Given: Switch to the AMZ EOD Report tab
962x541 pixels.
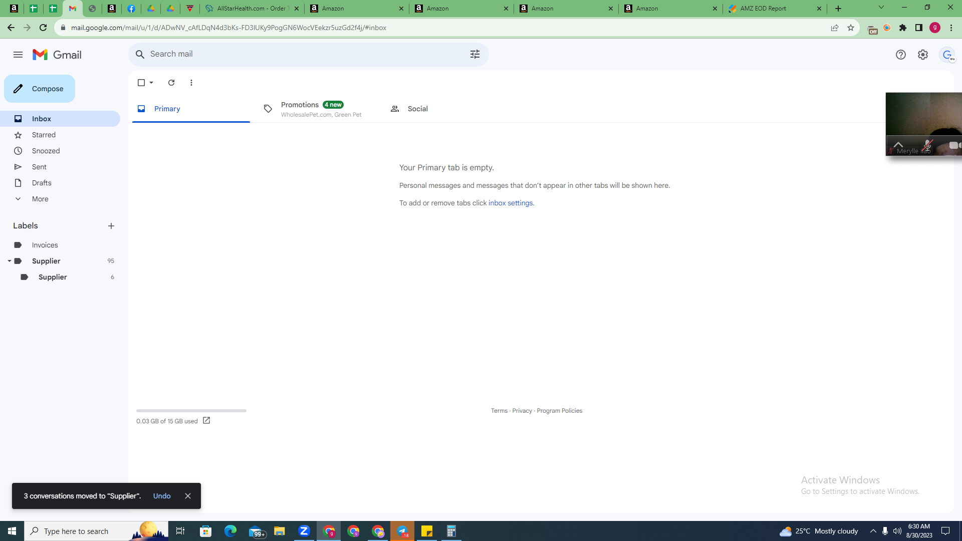Looking at the screenshot, I should coord(775,9).
